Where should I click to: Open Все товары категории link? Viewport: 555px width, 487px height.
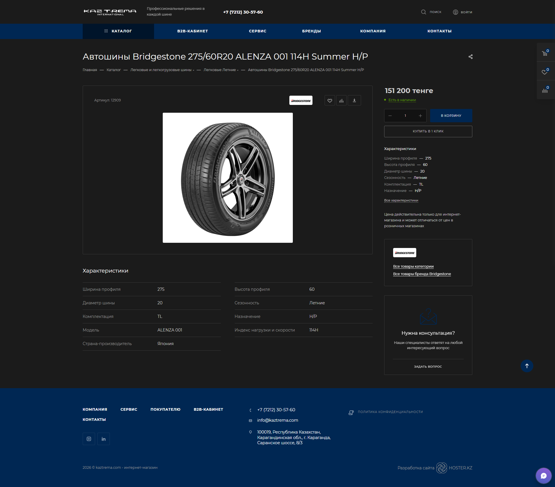pos(413,266)
